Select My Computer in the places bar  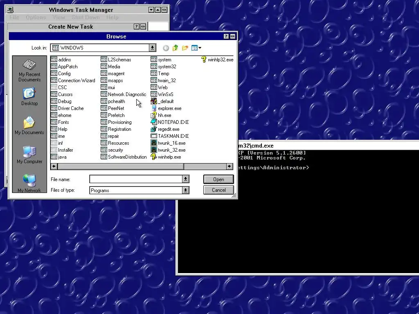tap(29, 155)
